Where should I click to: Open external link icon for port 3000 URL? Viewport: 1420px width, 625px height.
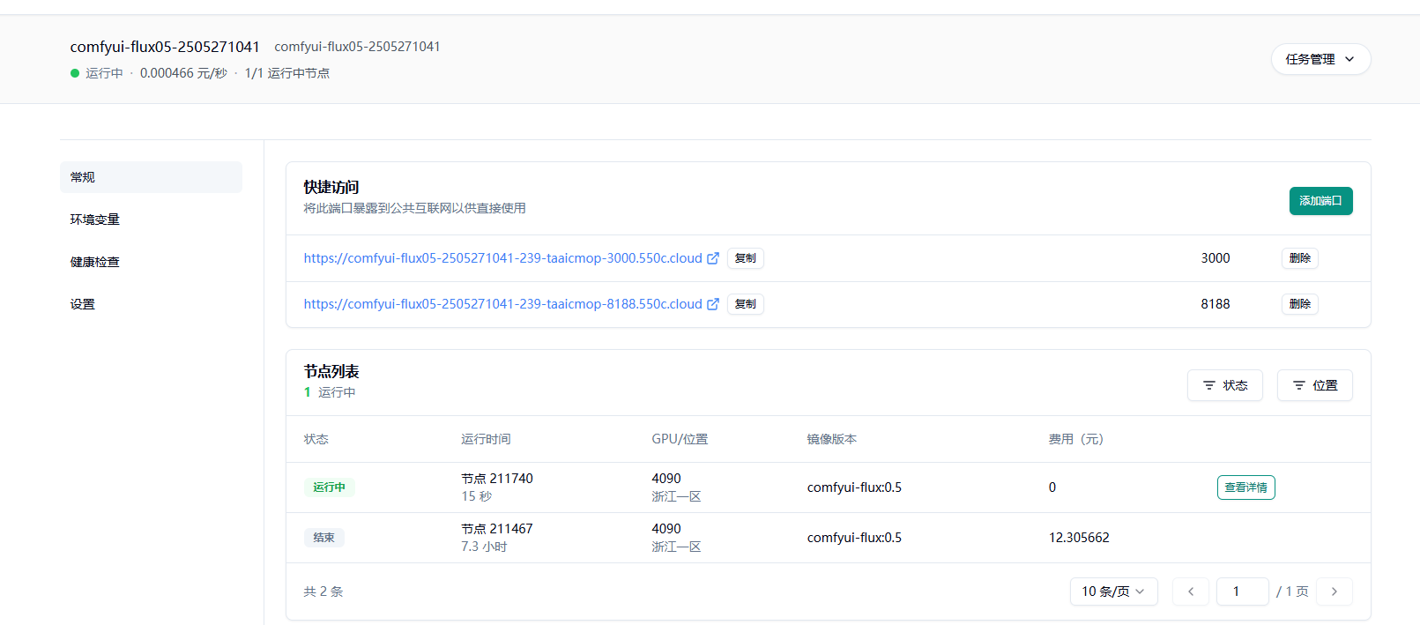[713, 258]
